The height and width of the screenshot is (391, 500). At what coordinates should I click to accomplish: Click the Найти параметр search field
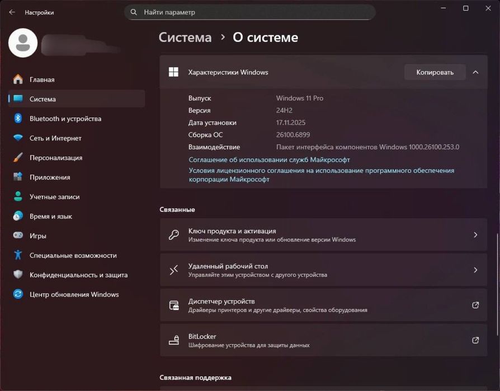pyautogui.click(x=249, y=12)
